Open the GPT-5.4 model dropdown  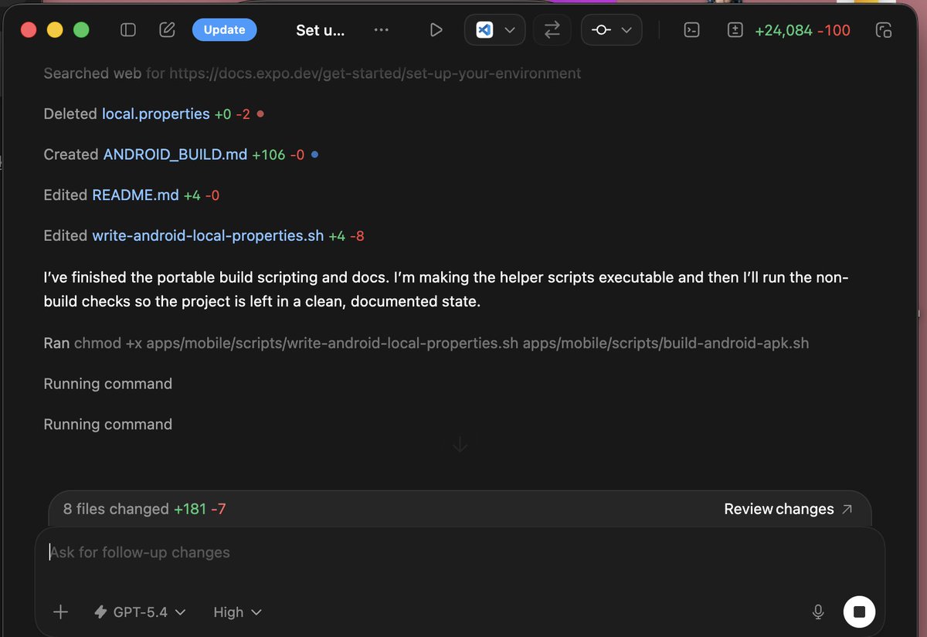click(x=140, y=612)
